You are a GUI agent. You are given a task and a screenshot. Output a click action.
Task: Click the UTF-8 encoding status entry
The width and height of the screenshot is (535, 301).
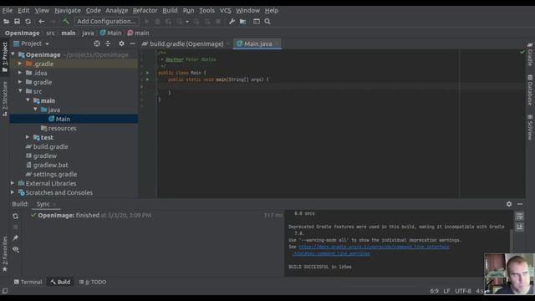[x=463, y=291]
